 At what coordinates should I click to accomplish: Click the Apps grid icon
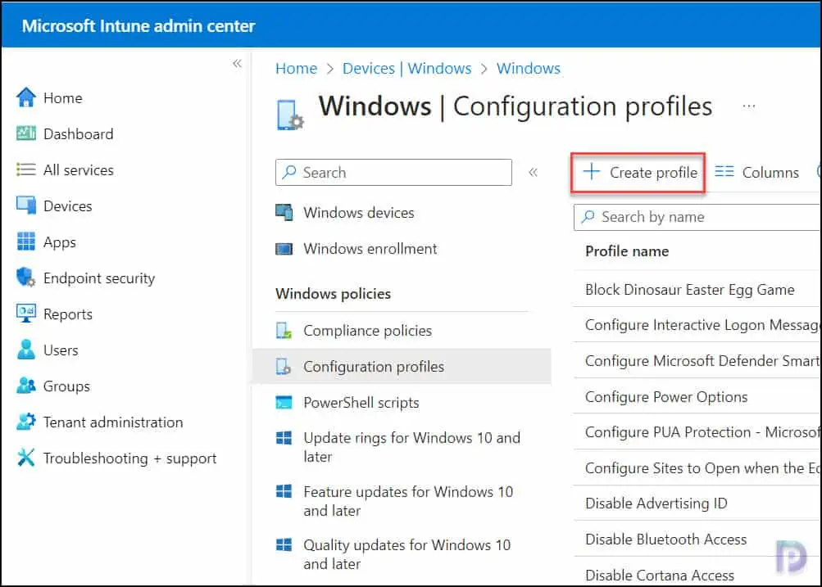point(25,242)
